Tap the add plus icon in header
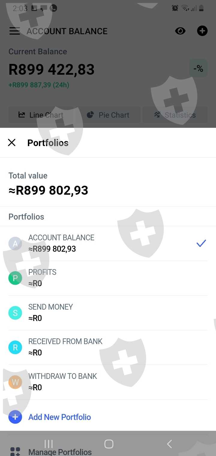The width and height of the screenshot is (216, 456). pos(202,31)
